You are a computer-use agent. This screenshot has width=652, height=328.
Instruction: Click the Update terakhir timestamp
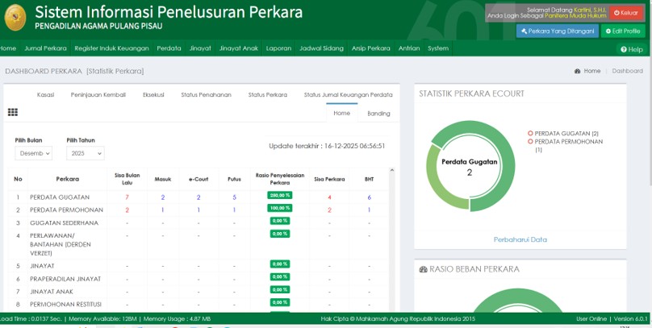pos(327,146)
